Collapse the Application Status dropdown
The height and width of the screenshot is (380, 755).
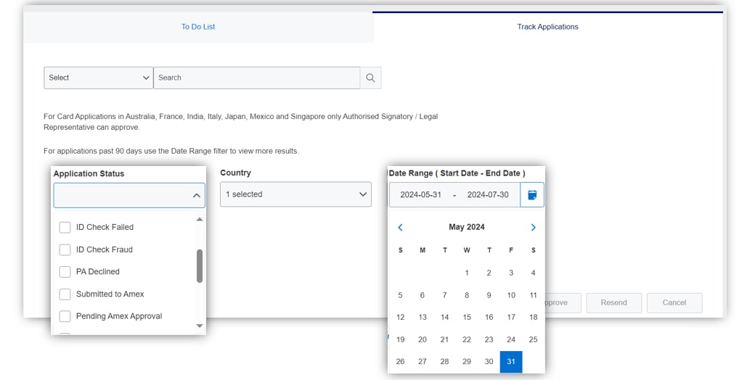(196, 196)
